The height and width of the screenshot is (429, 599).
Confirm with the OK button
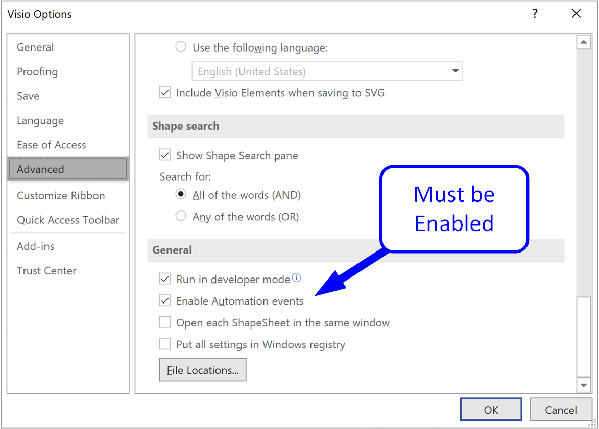tap(491, 410)
